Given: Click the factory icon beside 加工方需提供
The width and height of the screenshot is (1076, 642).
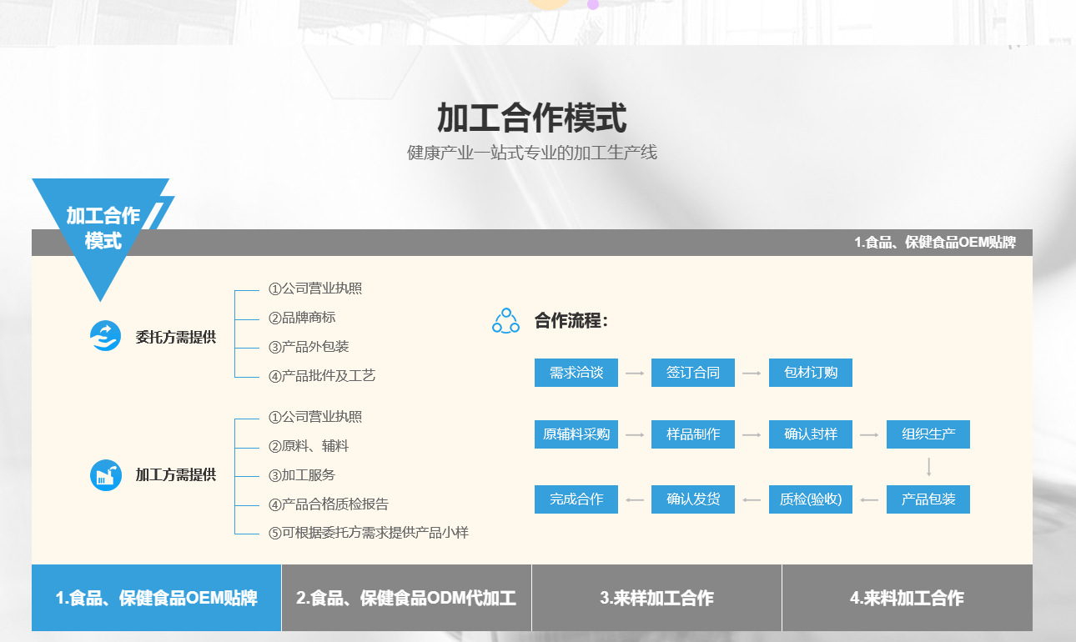Looking at the screenshot, I should 105,475.
